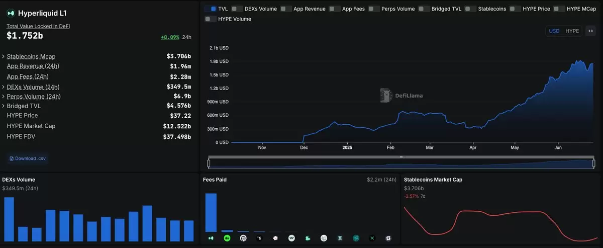Click the Hyperliquid logo beside the page title
This screenshot has width=603, height=248.
point(10,13)
